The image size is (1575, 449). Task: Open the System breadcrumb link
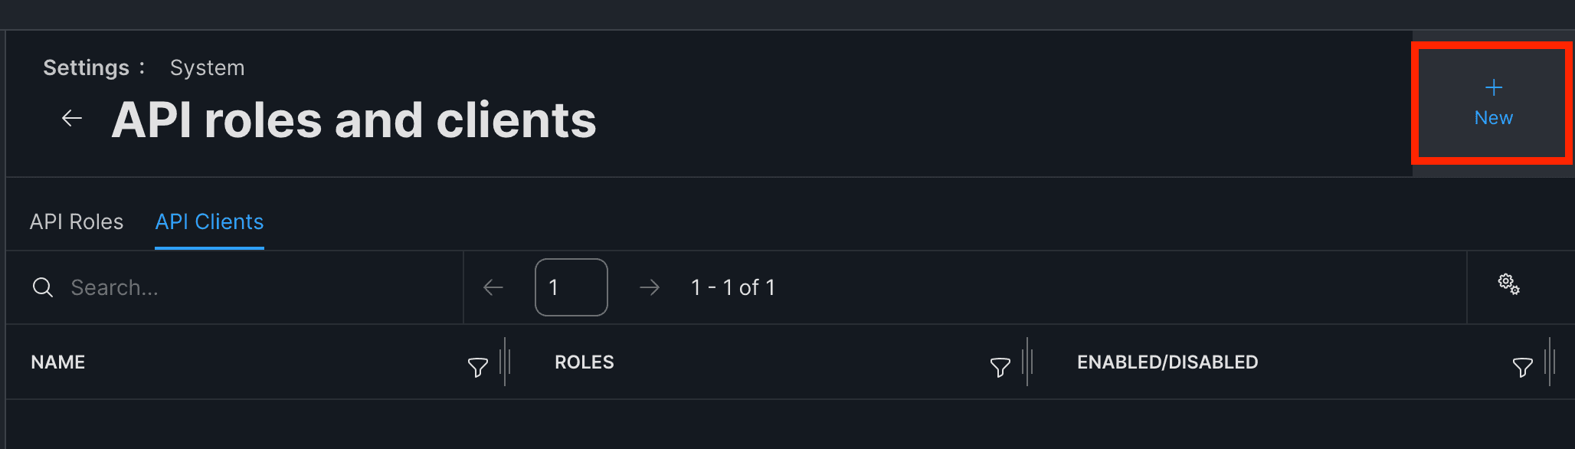point(207,67)
